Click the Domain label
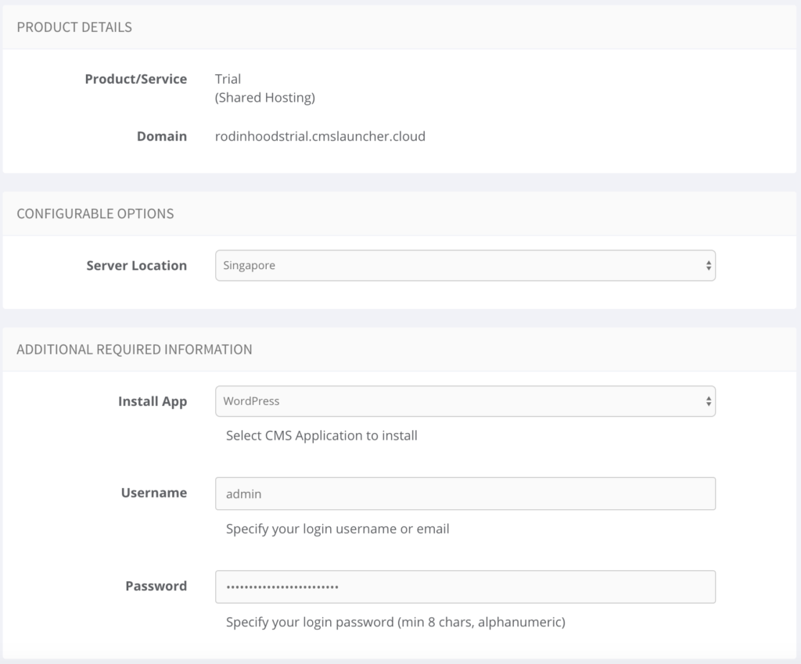 tap(162, 136)
